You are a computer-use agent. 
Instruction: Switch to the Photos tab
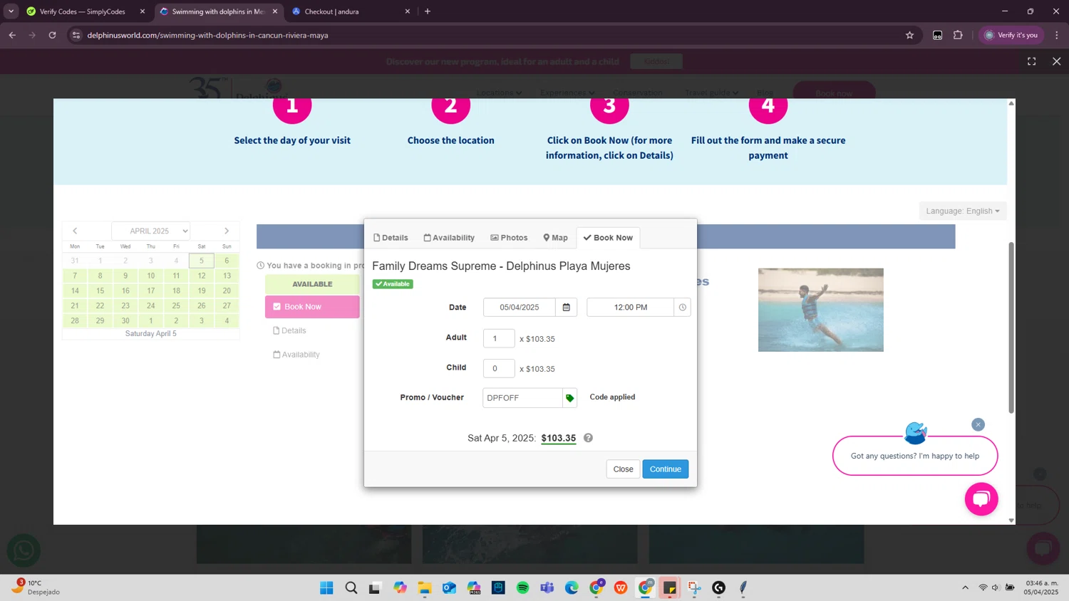click(509, 238)
